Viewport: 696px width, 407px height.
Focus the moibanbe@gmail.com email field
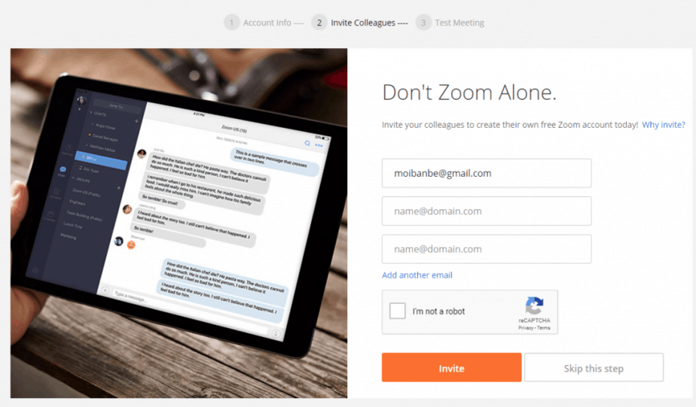(x=487, y=173)
